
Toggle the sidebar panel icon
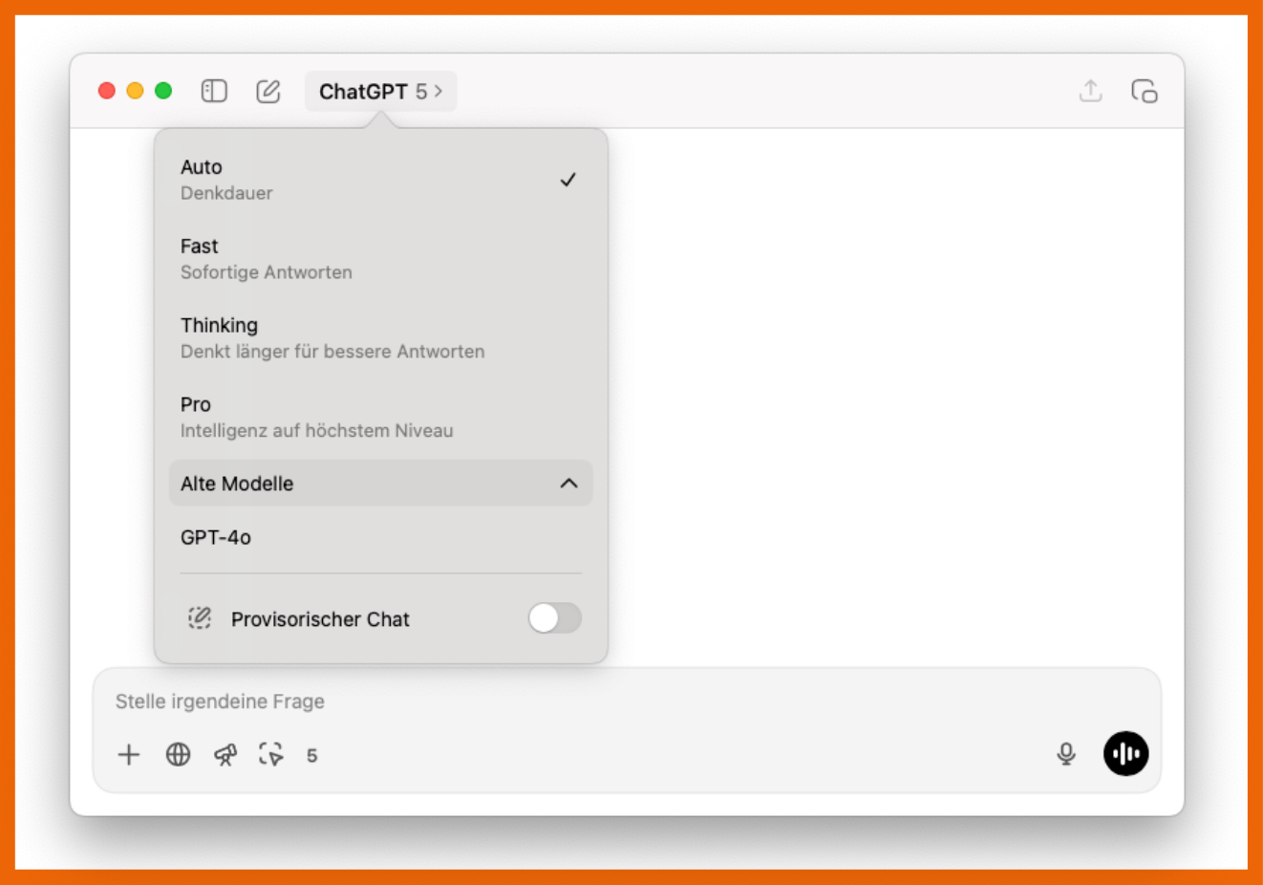click(214, 91)
